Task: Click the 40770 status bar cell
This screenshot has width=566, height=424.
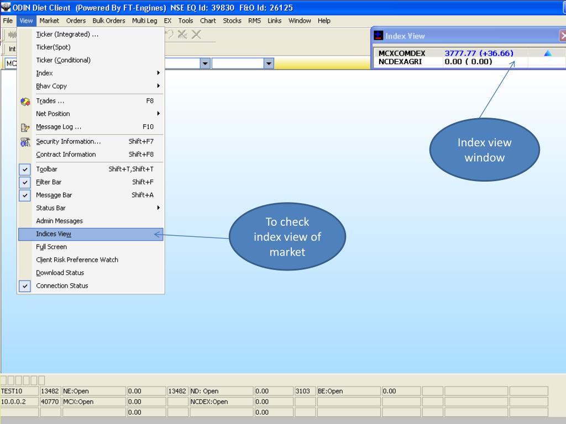Action: pyautogui.click(x=50, y=402)
